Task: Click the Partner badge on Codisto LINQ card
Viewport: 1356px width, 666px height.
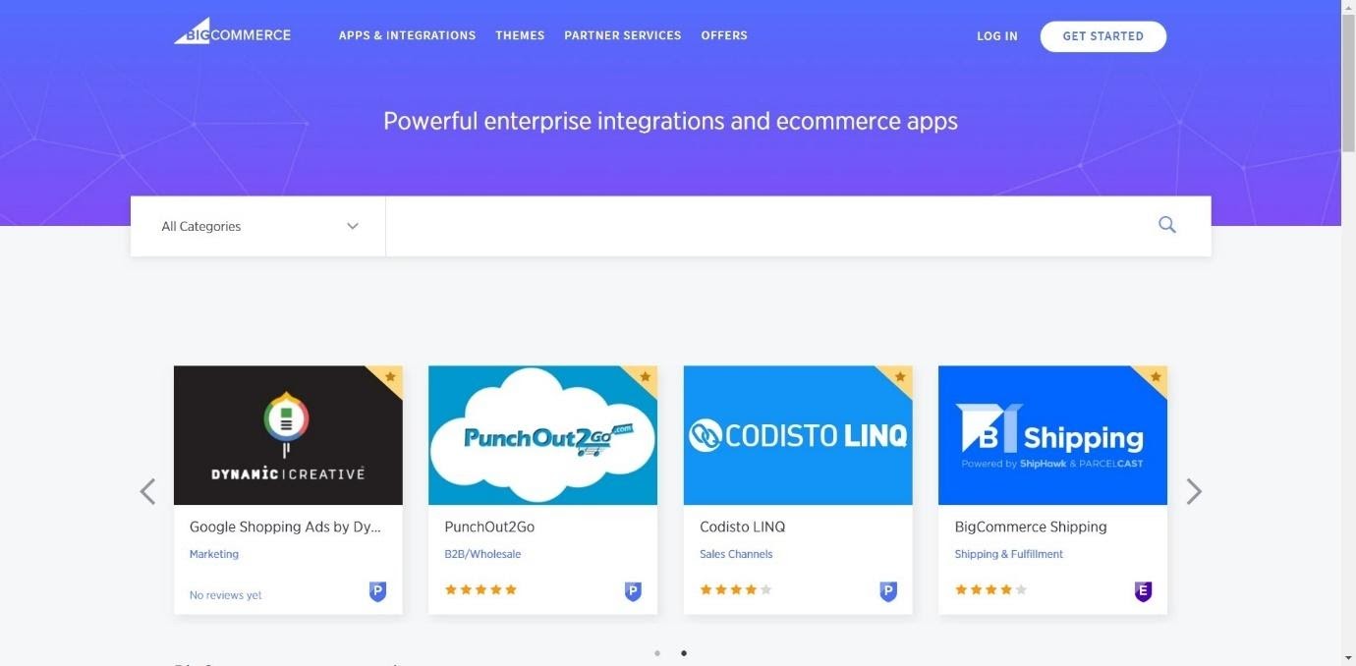Action: tap(888, 591)
